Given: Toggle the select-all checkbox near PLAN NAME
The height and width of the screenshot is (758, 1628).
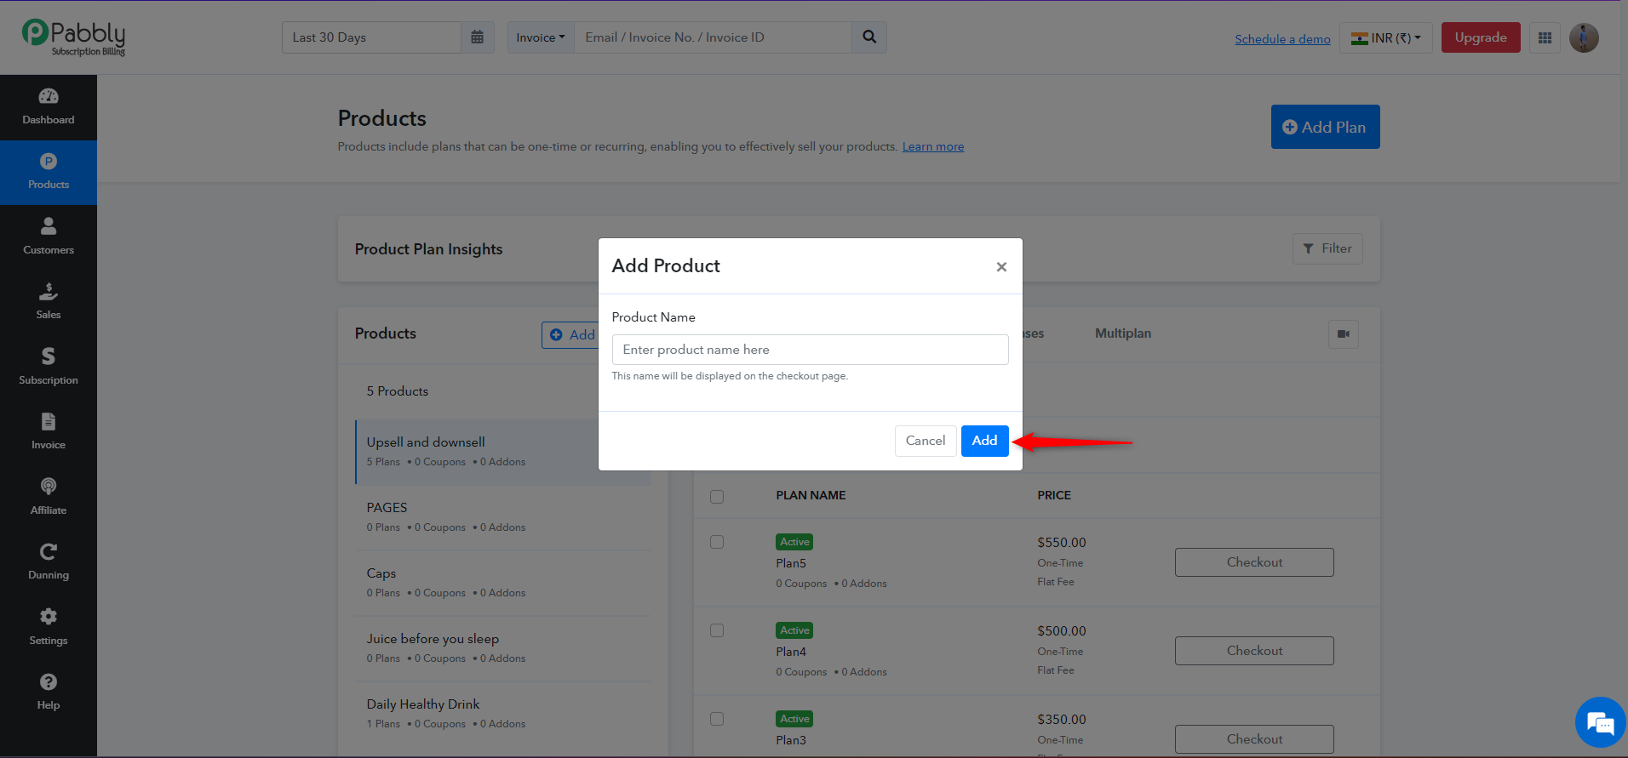Looking at the screenshot, I should pyautogui.click(x=717, y=496).
